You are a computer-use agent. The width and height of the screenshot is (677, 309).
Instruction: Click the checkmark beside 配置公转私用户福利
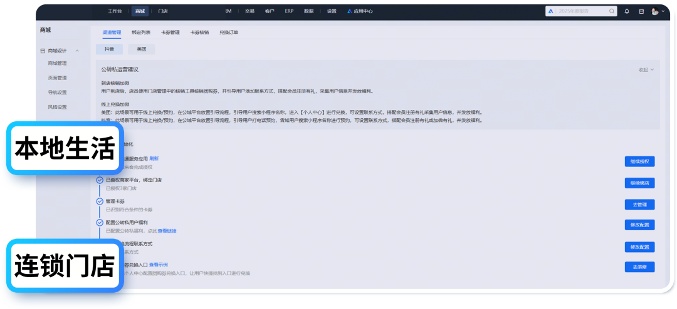click(x=100, y=222)
